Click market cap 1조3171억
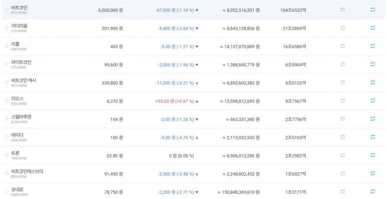This screenshot has width=387, height=199. (296, 192)
